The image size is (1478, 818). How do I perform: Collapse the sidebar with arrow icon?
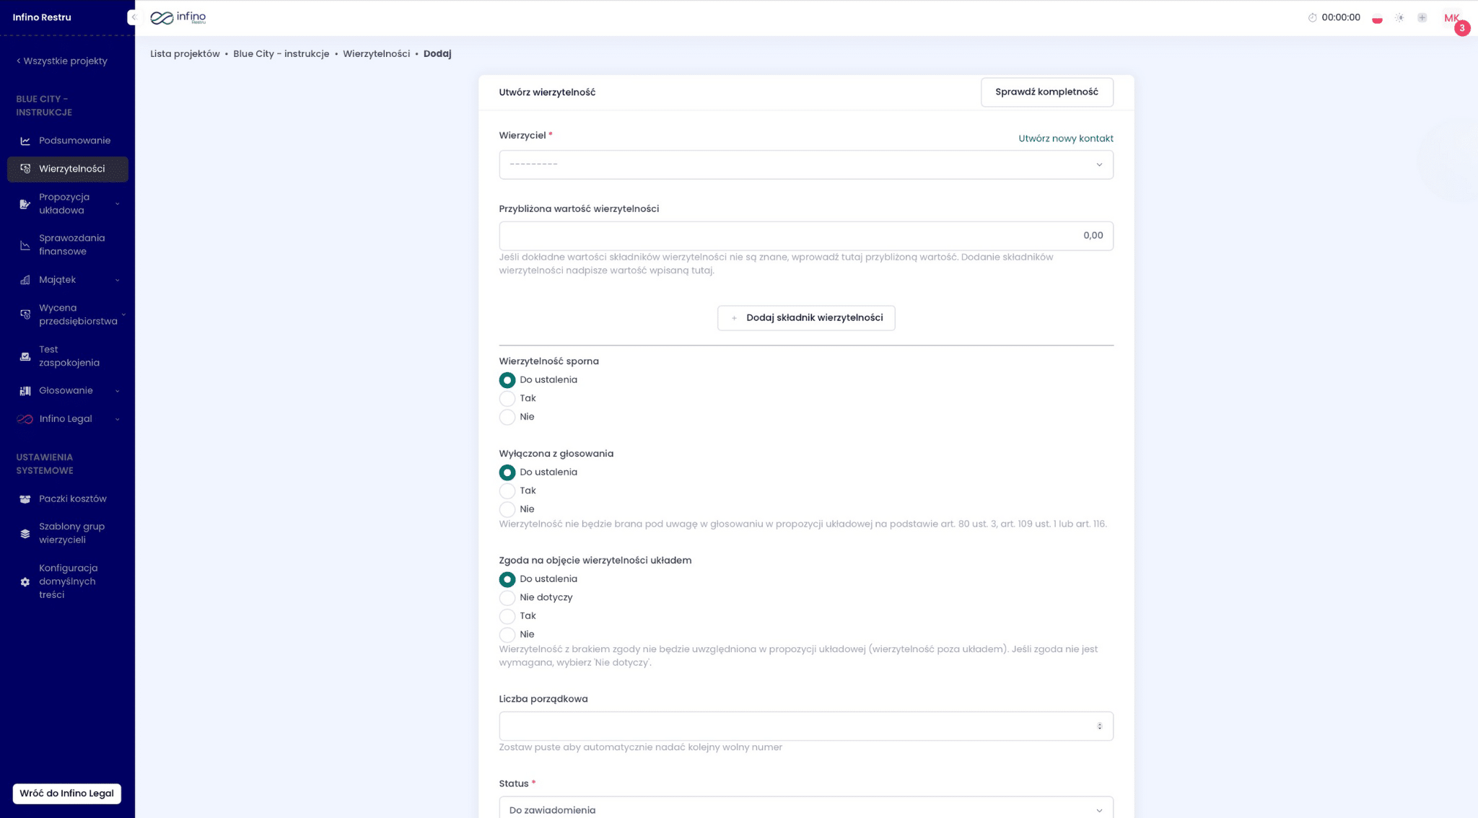coord(133,17)
